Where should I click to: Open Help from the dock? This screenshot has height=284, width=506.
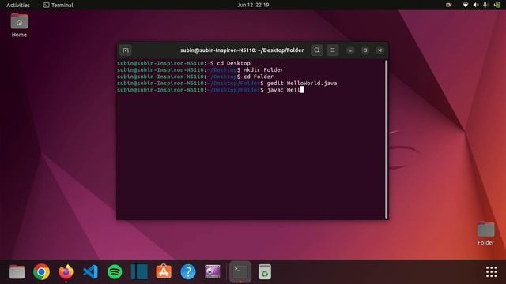click(x=188, y=272)
